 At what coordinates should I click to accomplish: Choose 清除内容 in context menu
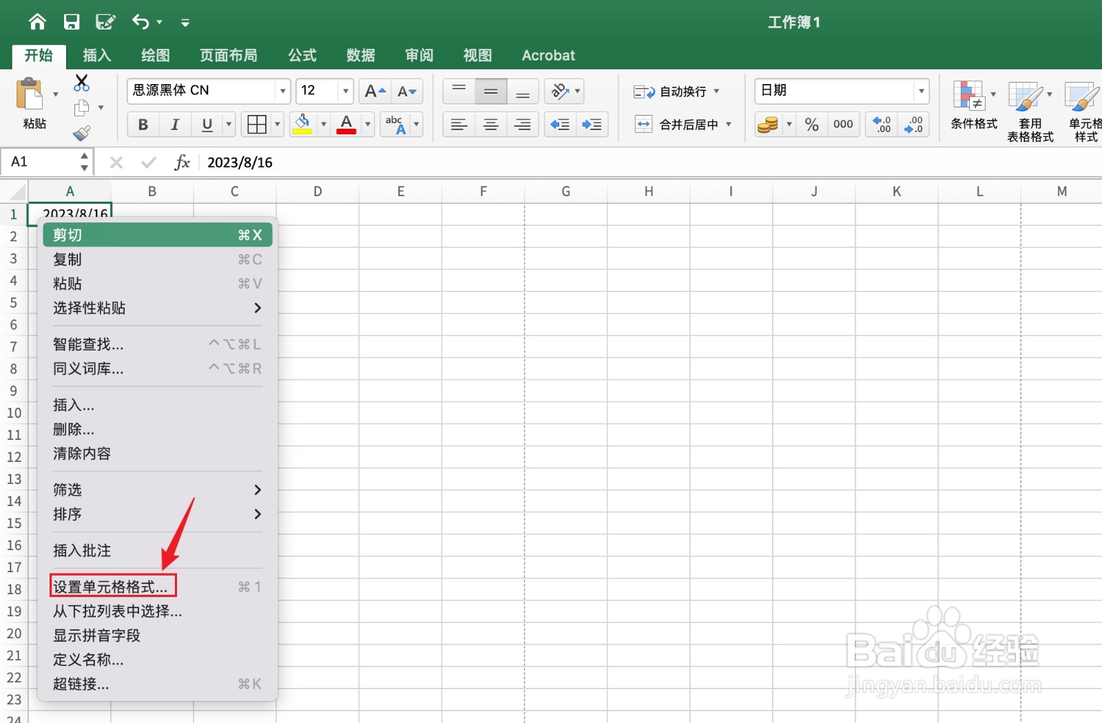pos(158,453)
